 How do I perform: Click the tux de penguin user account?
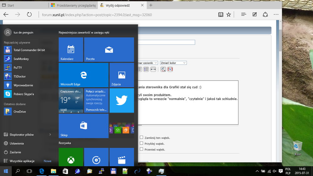19,32
